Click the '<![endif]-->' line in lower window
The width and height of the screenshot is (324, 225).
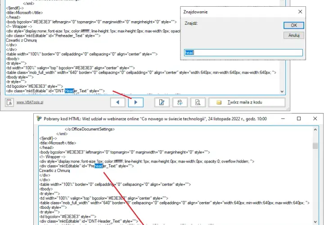48,139
